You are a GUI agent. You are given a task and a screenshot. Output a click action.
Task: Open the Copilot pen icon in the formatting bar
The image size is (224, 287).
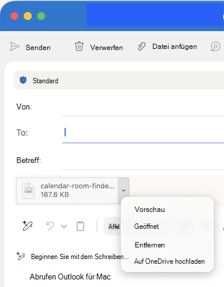point(27,226)
